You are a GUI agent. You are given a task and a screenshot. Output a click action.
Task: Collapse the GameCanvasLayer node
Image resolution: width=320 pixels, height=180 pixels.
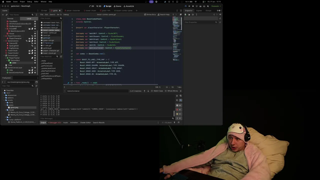click(4, 68)
